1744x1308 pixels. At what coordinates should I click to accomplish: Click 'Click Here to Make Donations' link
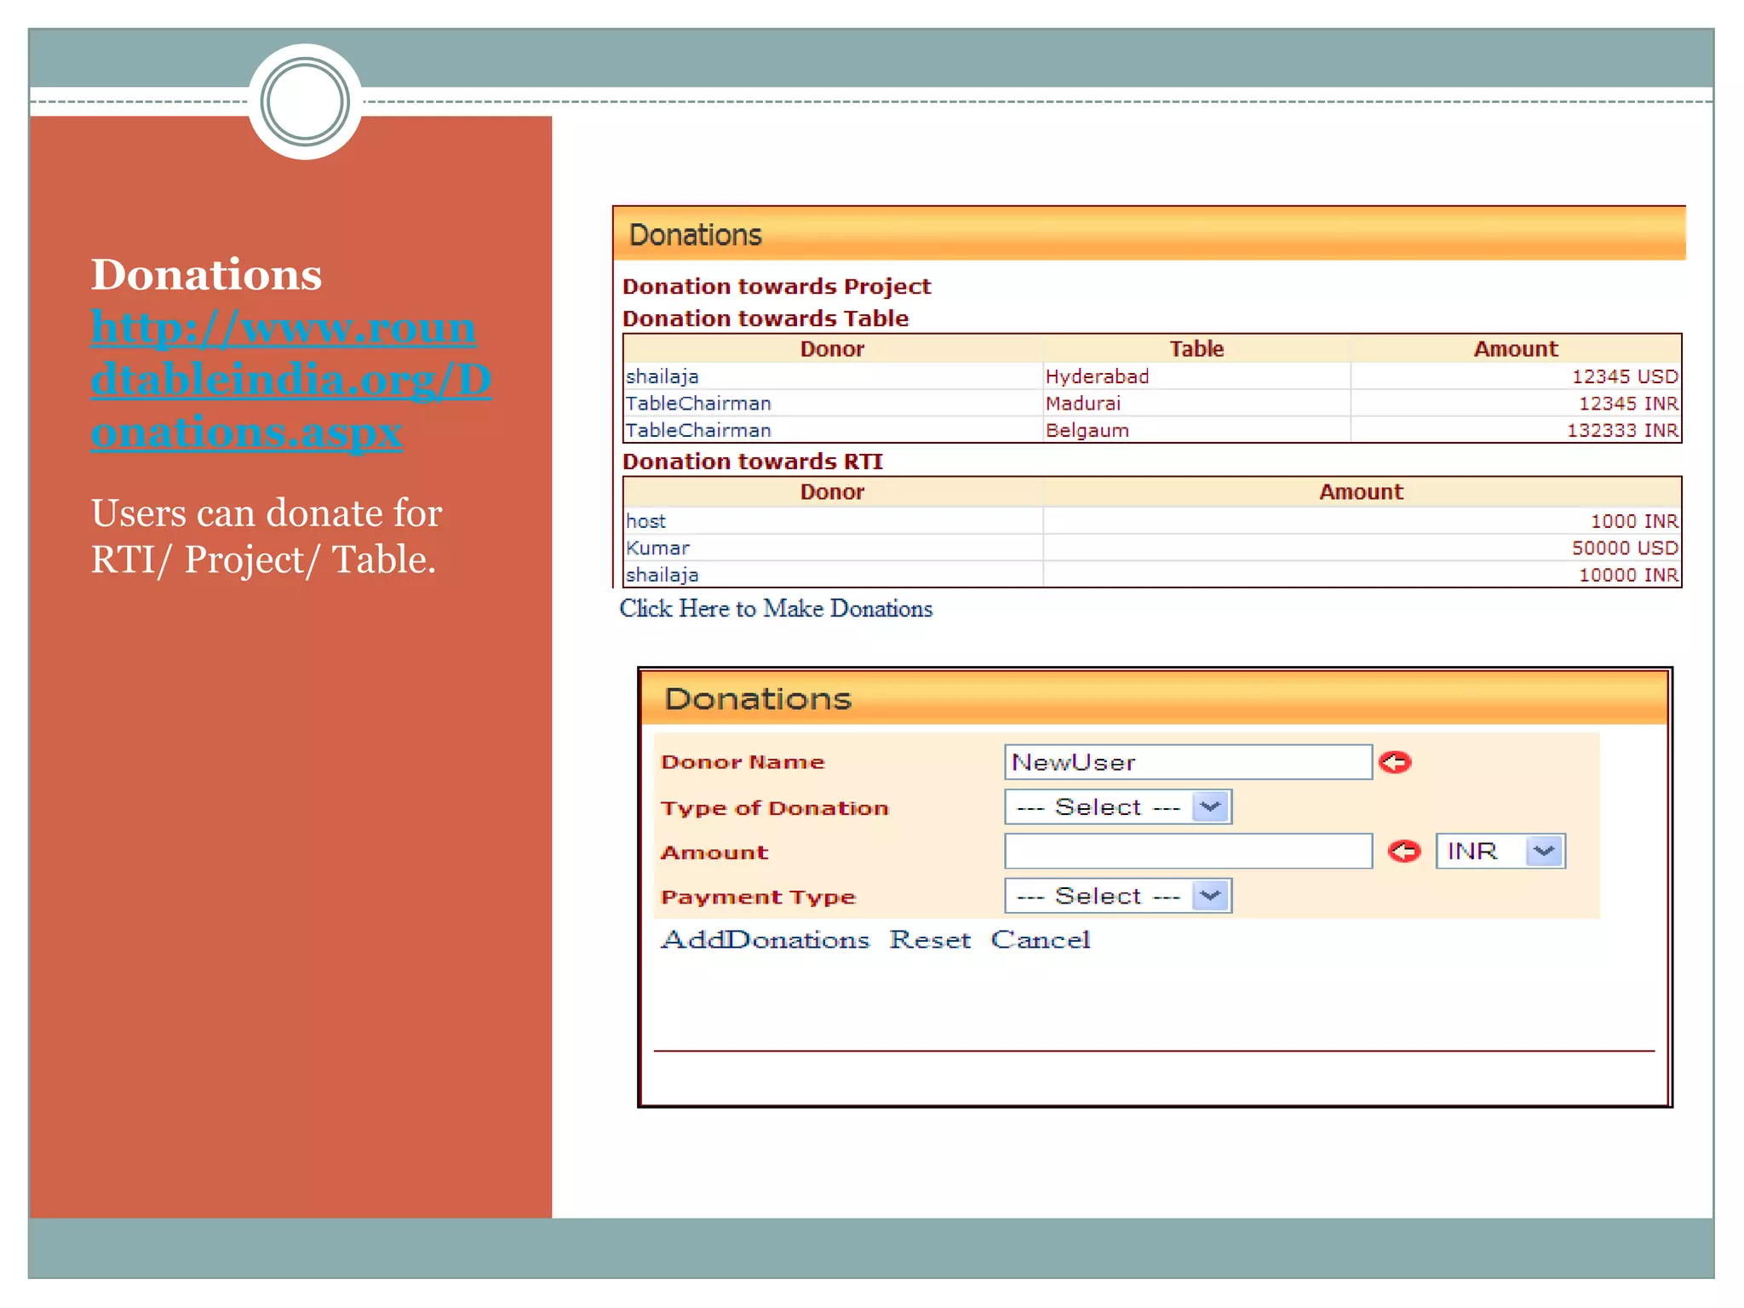(x=776, y=609)
